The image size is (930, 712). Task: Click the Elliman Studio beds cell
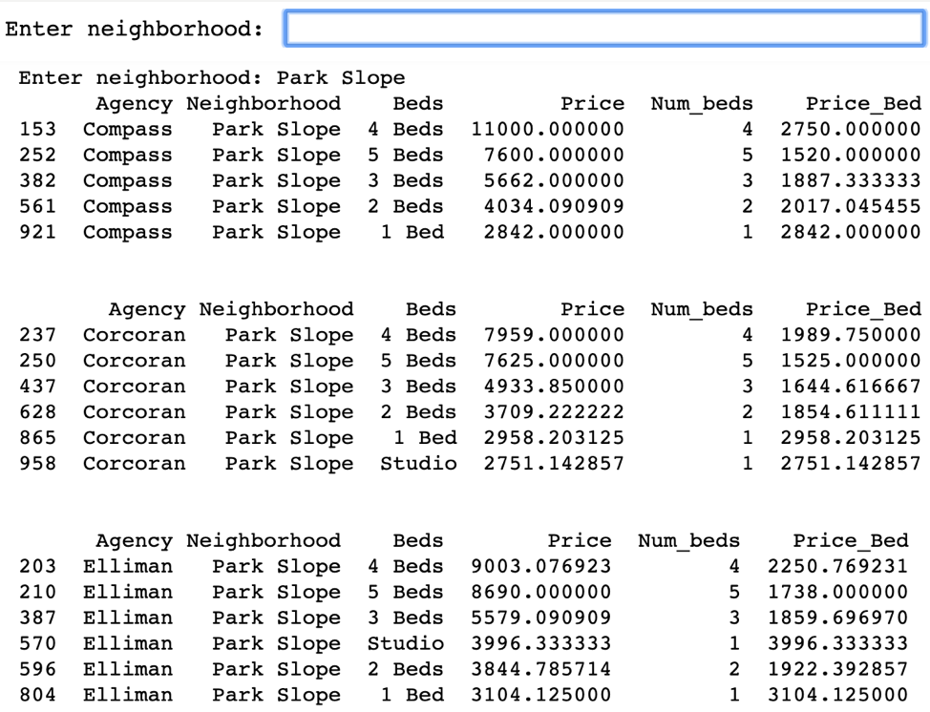[406, 645]
